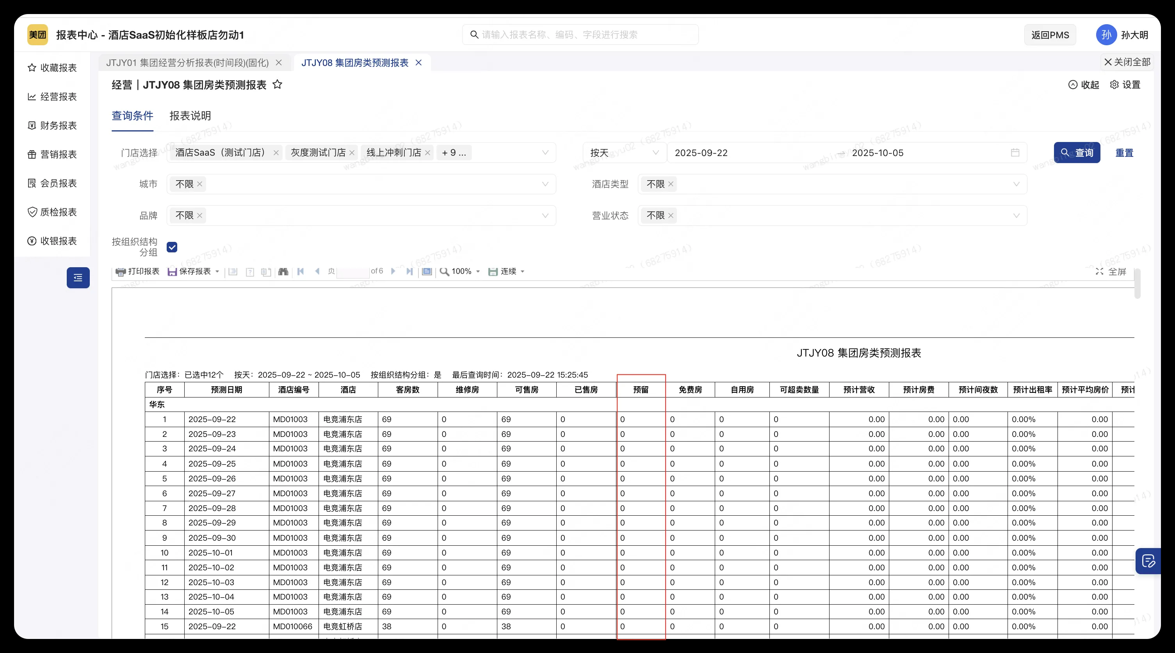Screen dimensions: 1175x653
Task: Expand the 品牌 dropdown
Action: (x=545, y=216)
